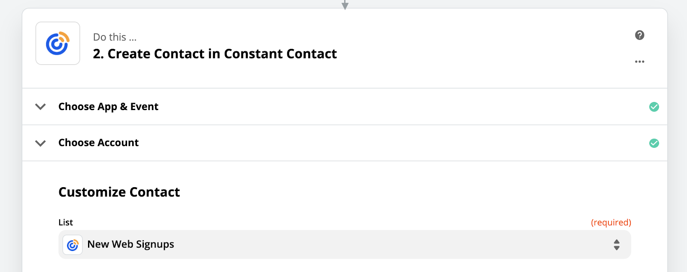Click empty space in the Choose Account row

(x=386, y=143)
